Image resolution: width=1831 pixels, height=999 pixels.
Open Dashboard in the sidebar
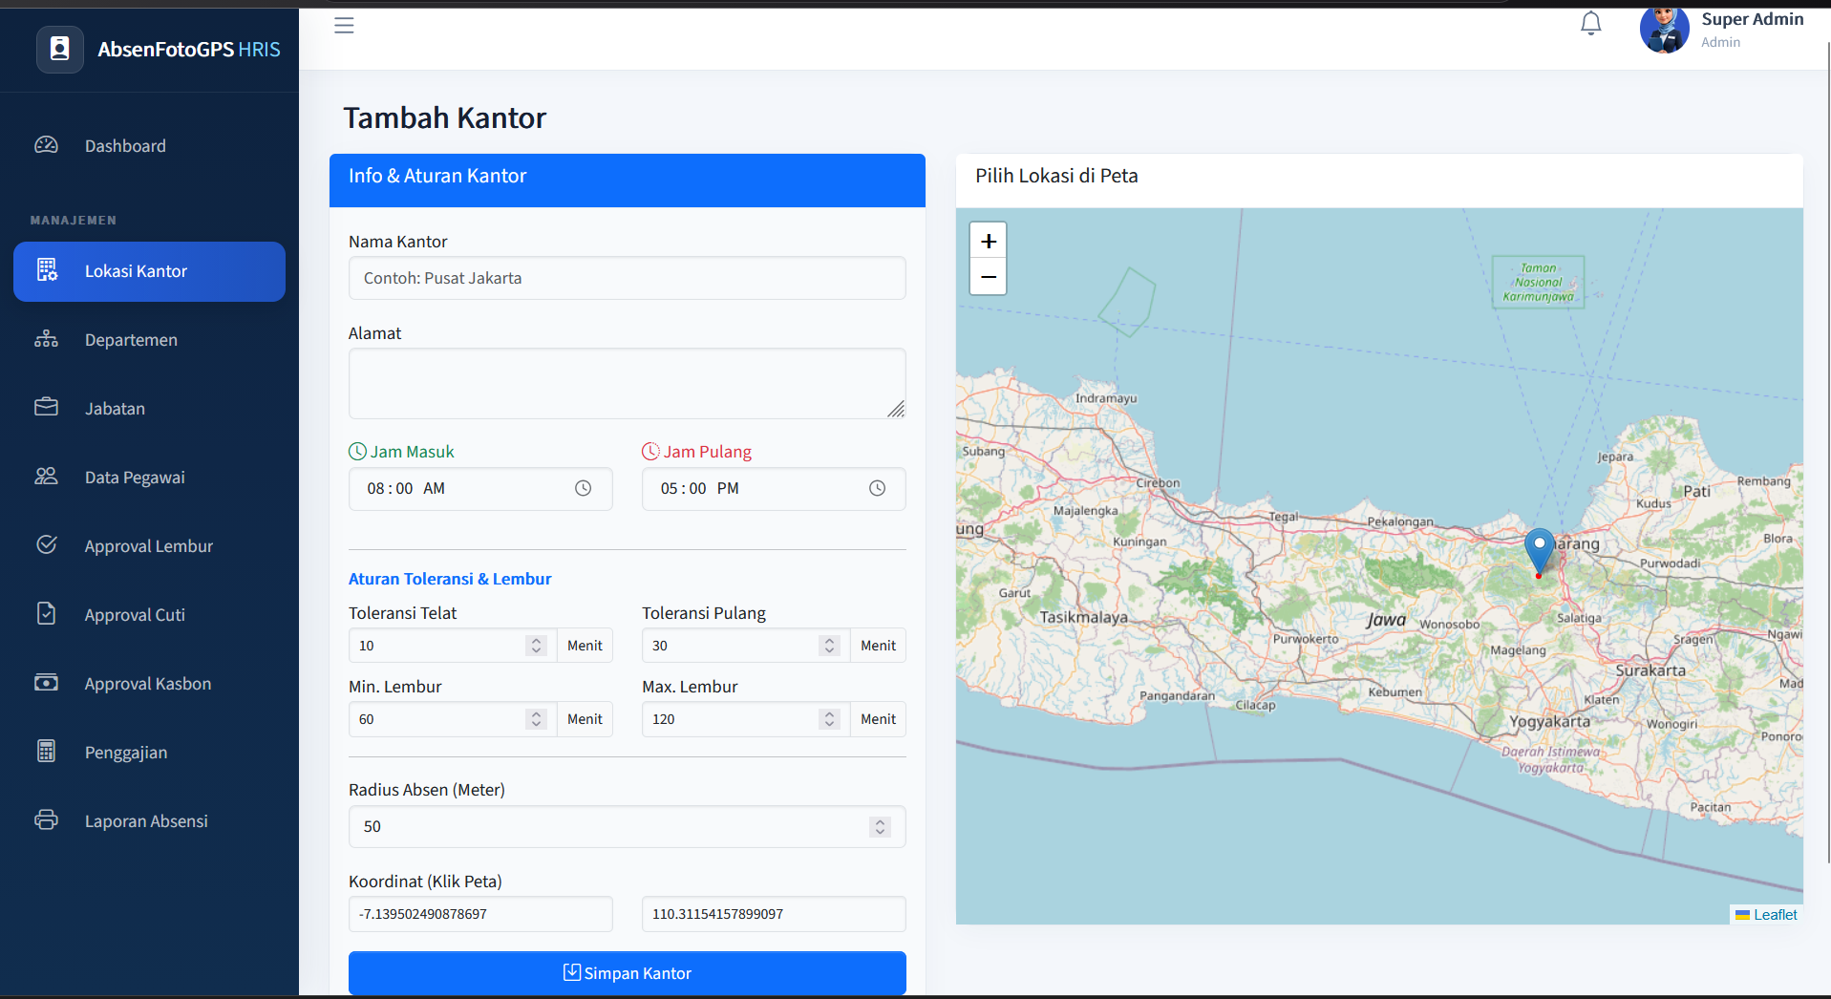coord(149,145)
